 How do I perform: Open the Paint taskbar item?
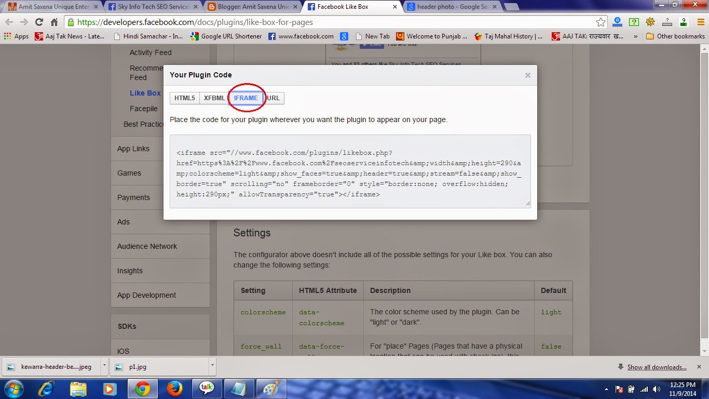[x=271, y=389]
